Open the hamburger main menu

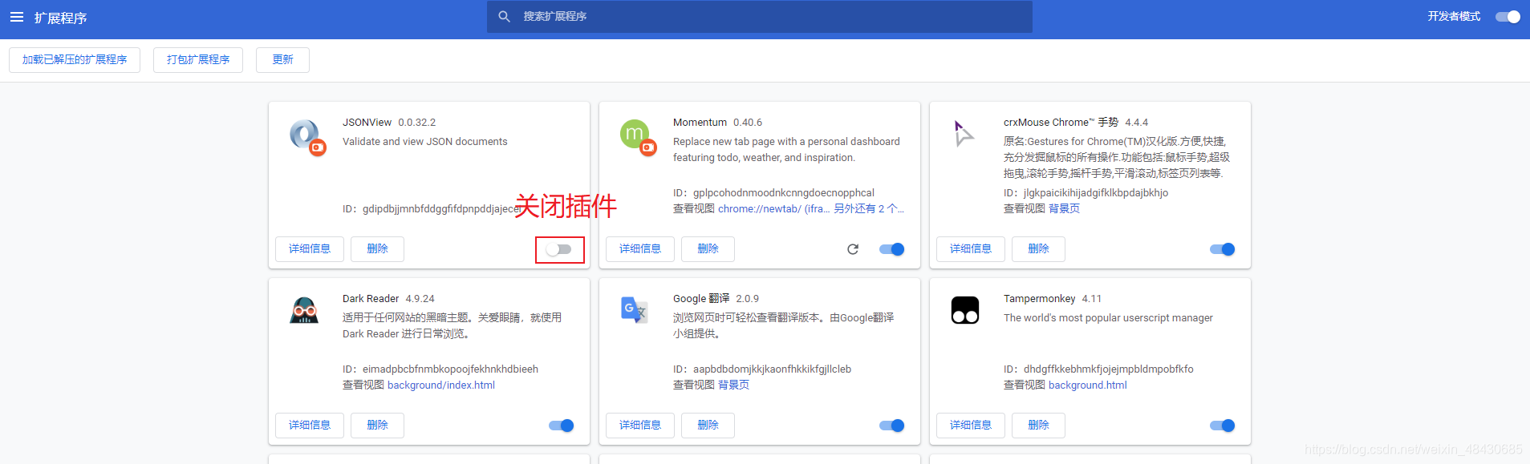(16, 17)
